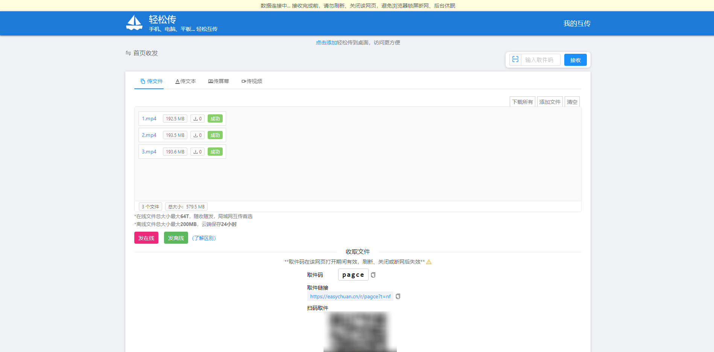Switch to the 传屏幕 tab
714x352 pixels.
pyautogui.click(x=219, y=81)
